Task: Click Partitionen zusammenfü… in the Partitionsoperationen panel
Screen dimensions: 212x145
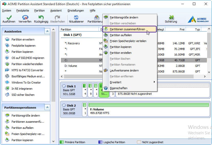Action: pyautogui.click(x=28, y=122)
